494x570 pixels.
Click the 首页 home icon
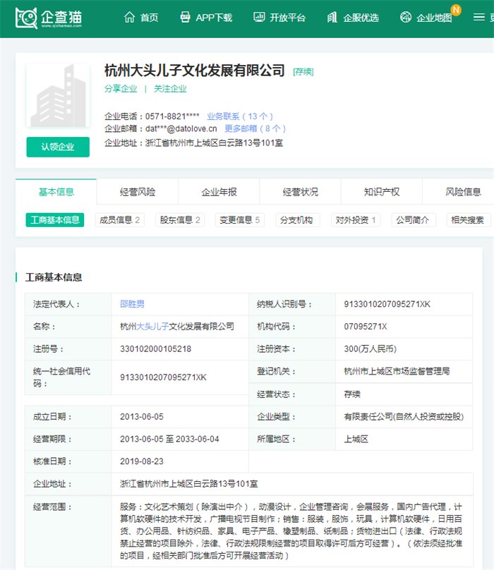129,18
